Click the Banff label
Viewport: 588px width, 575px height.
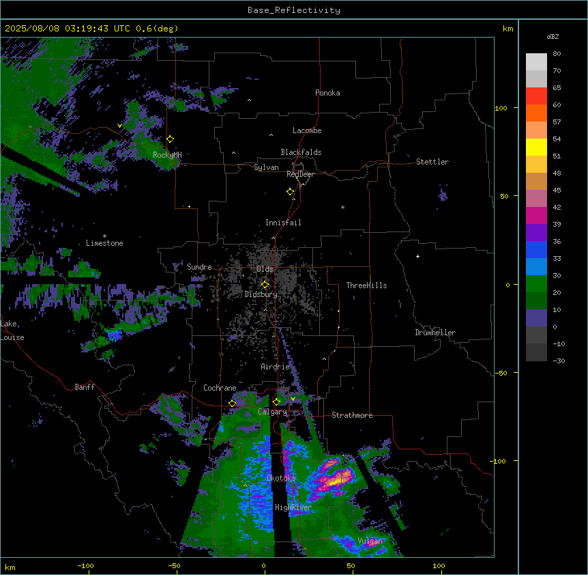[x=85, y=387]
